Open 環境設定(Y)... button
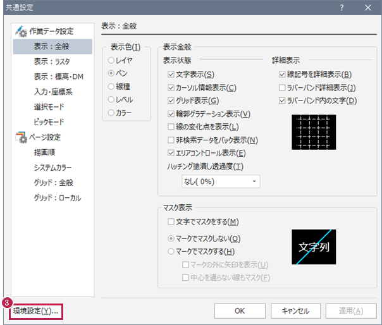The height and width of the screenshot is (325, 382). point(35,311)
